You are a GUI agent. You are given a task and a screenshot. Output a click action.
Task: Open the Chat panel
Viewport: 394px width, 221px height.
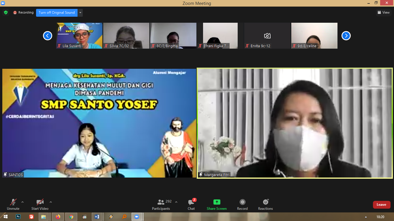[x=191, y=204]
